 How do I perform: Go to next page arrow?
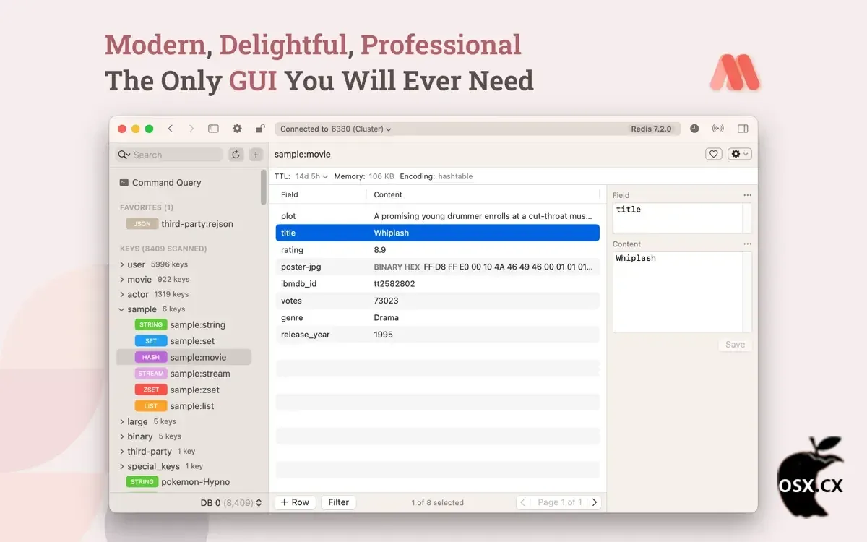point(595,502)
